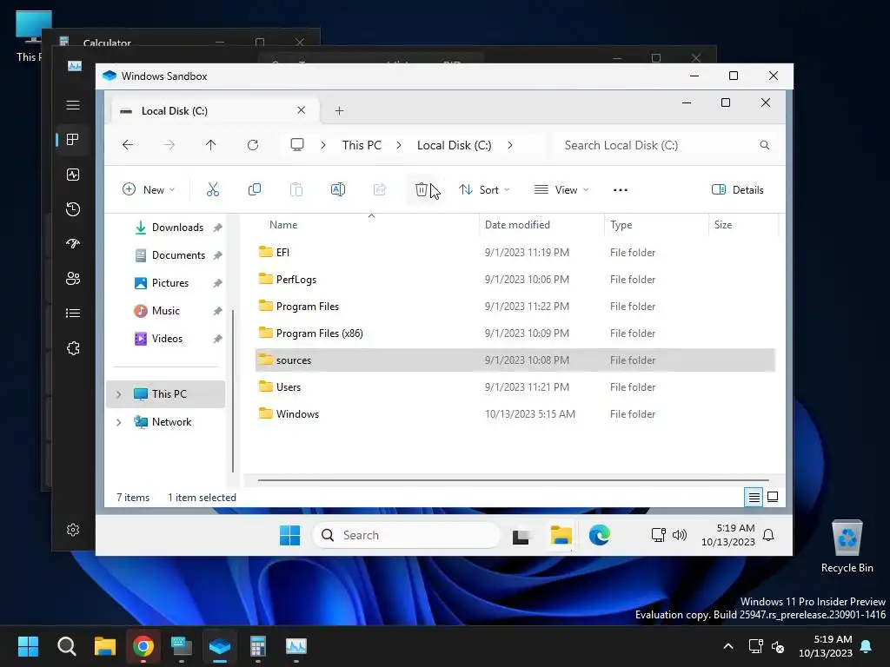This screenshot has width=890, height=667.
Task: Click the sandbox volume speaker icon
Action: point(680,535)
